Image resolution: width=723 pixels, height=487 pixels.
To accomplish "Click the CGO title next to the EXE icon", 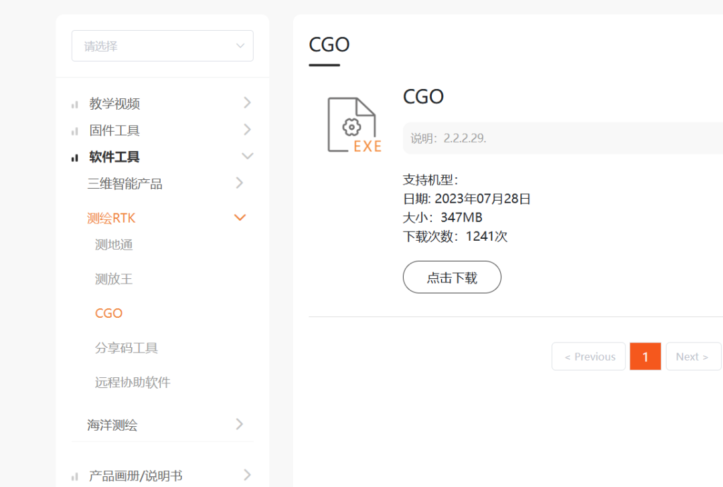I will (x=423, y=97).
